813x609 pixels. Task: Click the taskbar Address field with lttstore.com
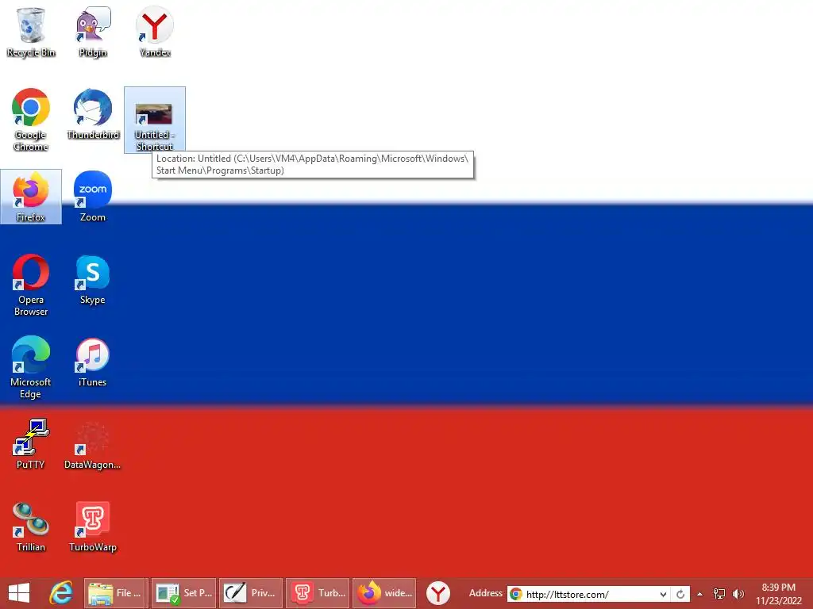pos(588,594)
